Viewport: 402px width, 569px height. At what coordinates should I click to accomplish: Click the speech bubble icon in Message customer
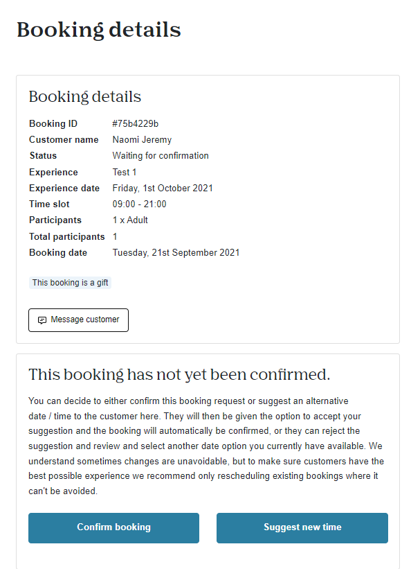[42, 320]
